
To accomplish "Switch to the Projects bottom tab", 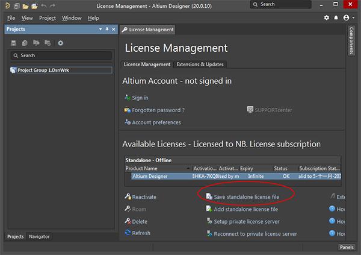I will tap(16, 236).
